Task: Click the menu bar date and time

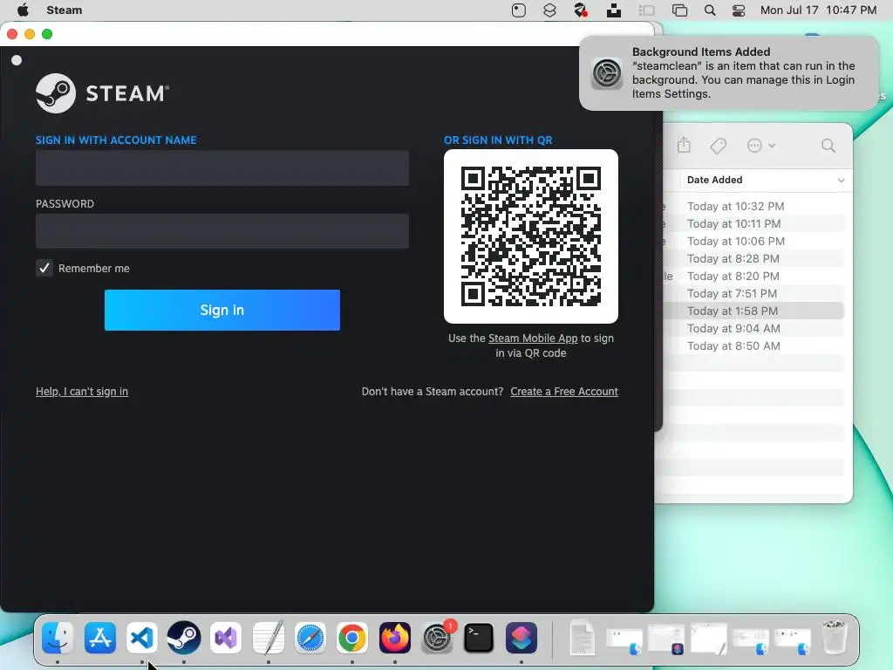Action: coord(818,10)
